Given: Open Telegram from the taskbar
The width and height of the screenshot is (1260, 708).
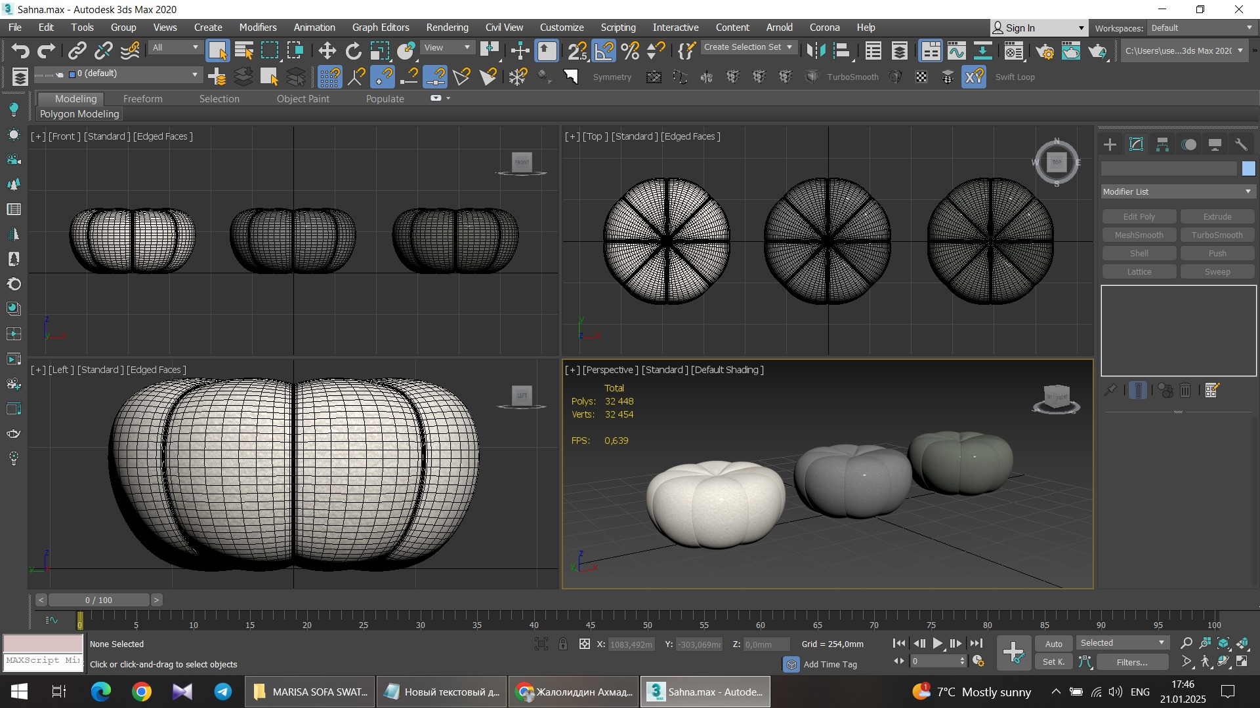Looking at the screenshot, I should coord(222,692).
